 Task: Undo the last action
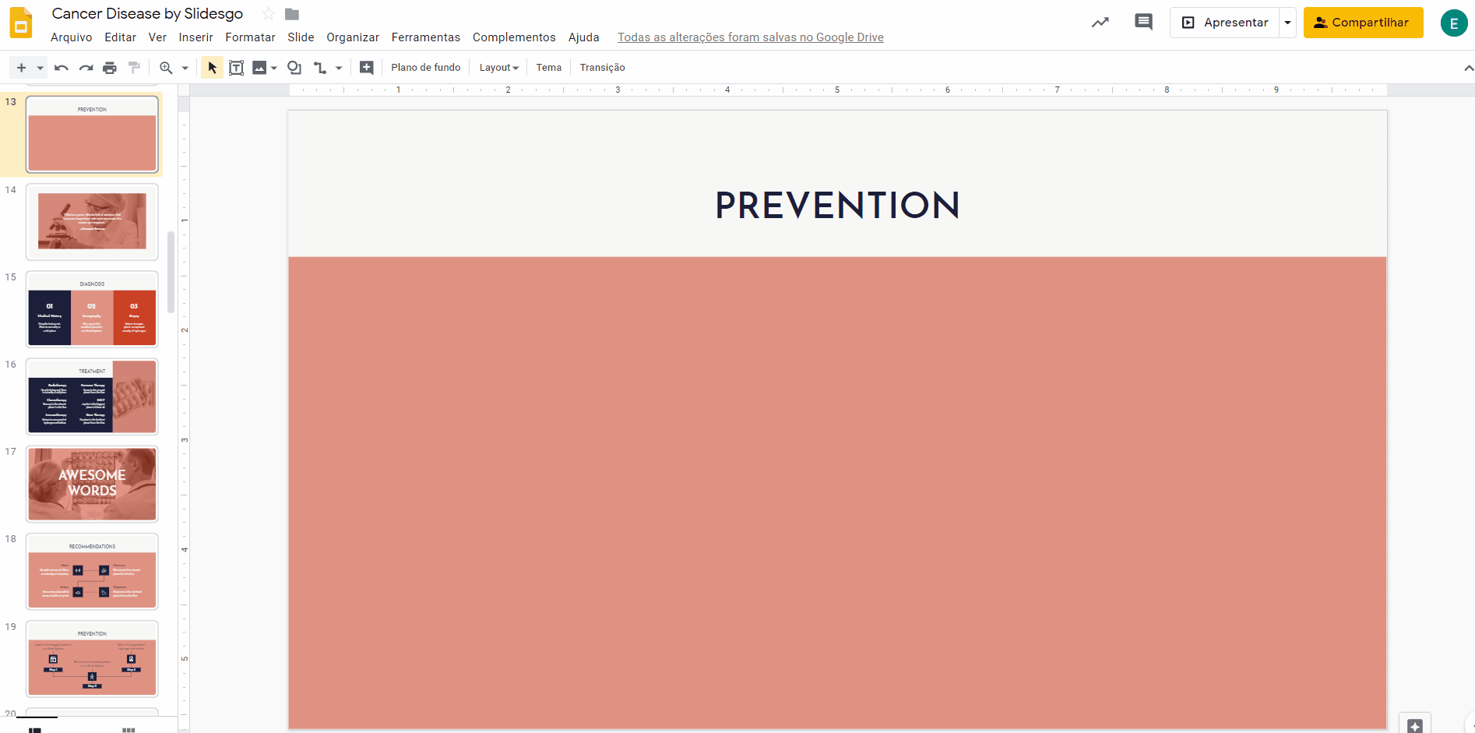[62, 68]
